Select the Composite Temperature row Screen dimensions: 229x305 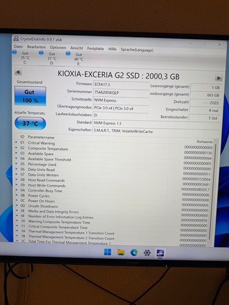114,150
